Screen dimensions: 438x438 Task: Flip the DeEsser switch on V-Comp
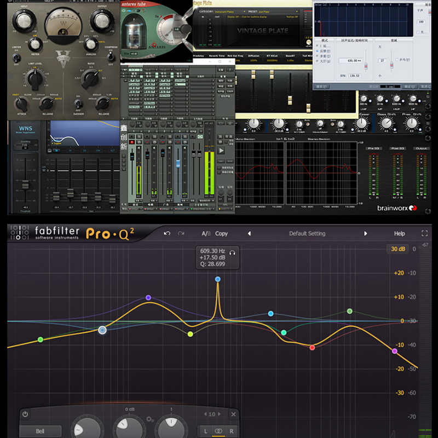(x=78, y=104)
